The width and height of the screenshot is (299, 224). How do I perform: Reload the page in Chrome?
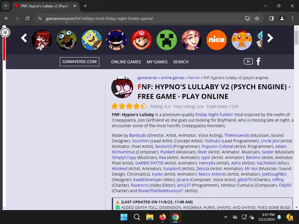(27, 18)
